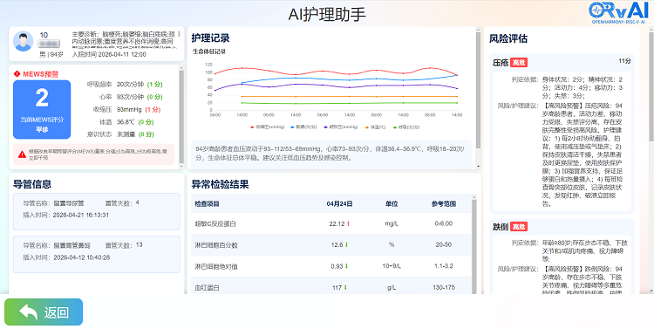Click the red warning triangle in MEWS notice

(x=22, y=154)
